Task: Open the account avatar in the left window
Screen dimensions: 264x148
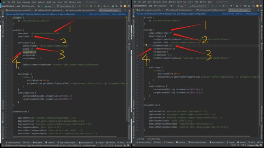Action: (129, 6)
